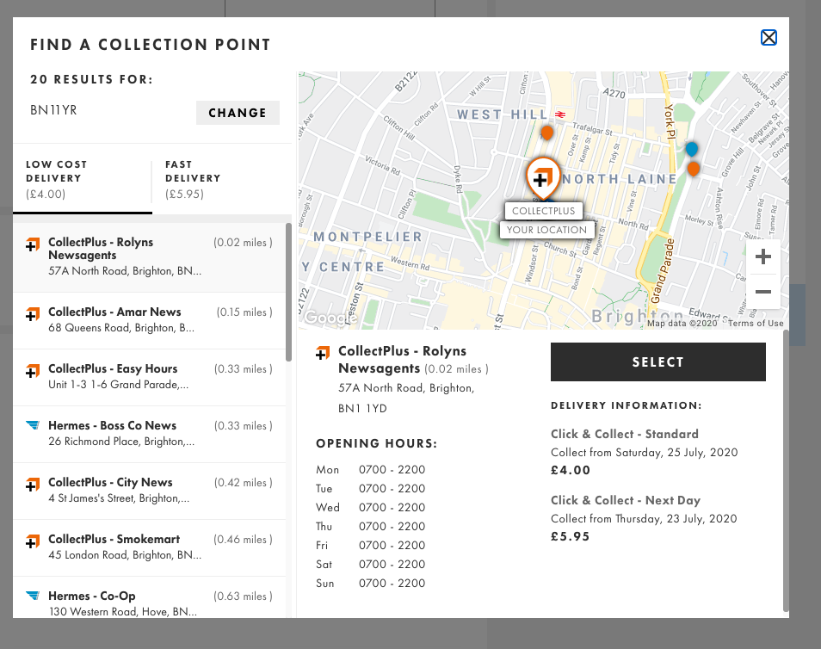Select CollectPlus - Amar News list entry
This screenshot has height=649, width=821.
pos(150,320)
